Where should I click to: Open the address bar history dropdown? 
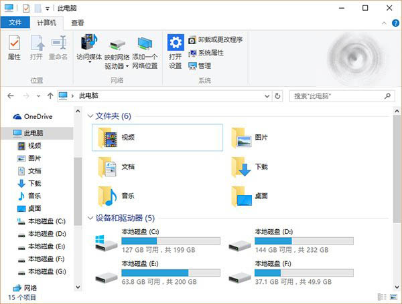[267, 96]
